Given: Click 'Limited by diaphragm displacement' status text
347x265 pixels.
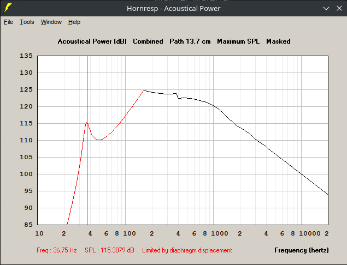Looking at the screenshot, I should 187,250.
